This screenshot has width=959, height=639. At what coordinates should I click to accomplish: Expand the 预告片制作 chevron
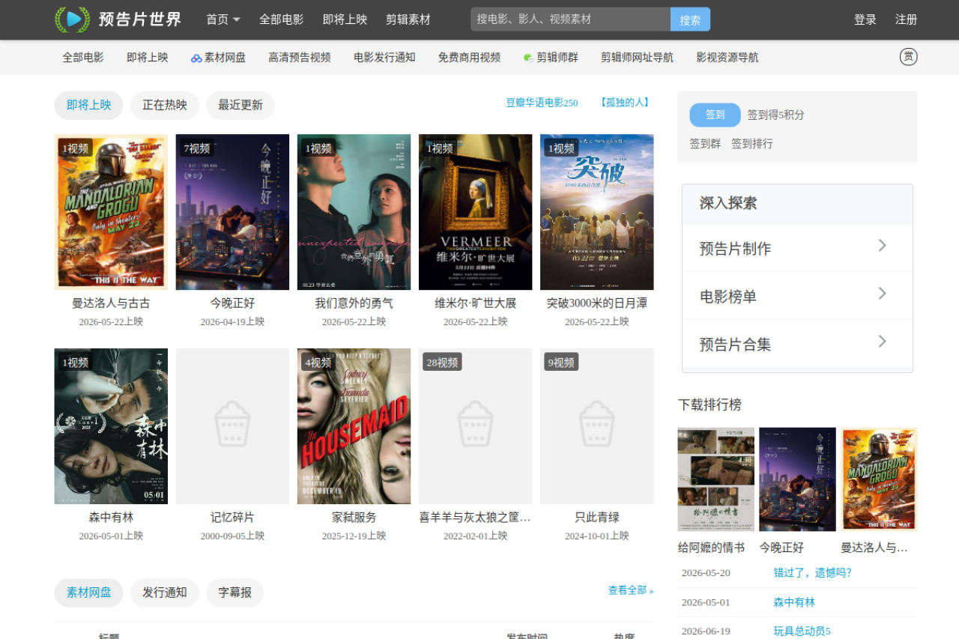882,246
